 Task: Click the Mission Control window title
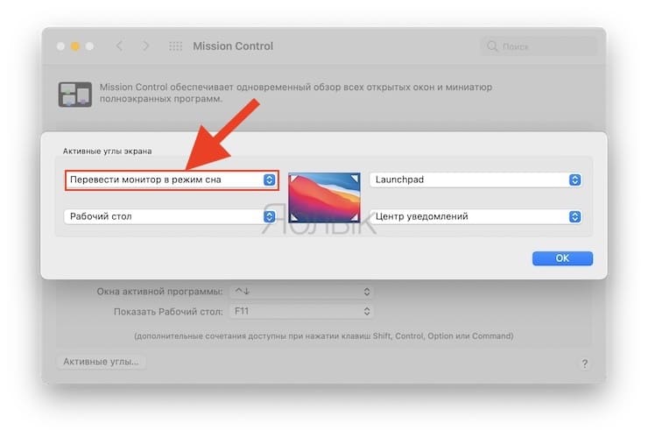233,46
